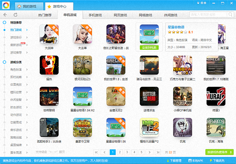Click the 星露谷物语 title link in popup
Screen dimensions: 236x164
pyautogui.click(x=176, y=27)
